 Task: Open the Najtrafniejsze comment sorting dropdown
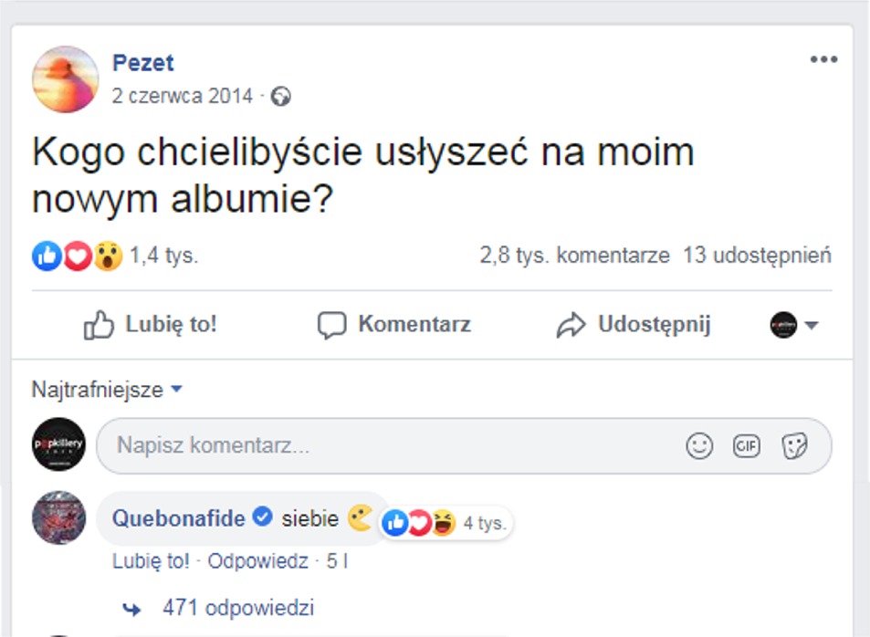click(x=107, y=390)
